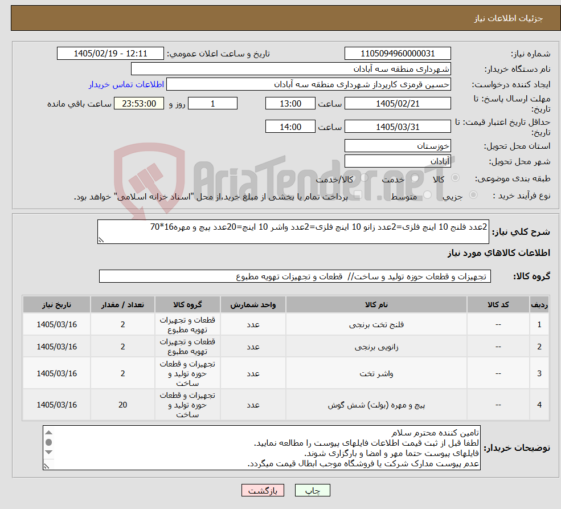Screen dimensions: 561x509
Task: Click the گروه کالا group field
Action: click(295, 276)
